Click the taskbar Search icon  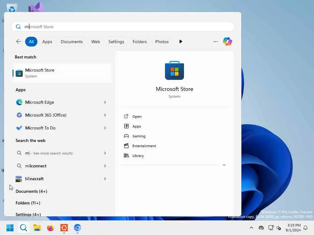23,228
